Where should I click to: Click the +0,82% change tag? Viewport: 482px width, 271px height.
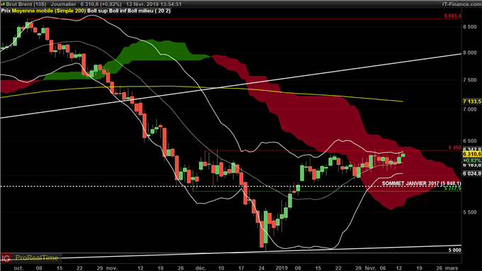(x=472, y=160)
